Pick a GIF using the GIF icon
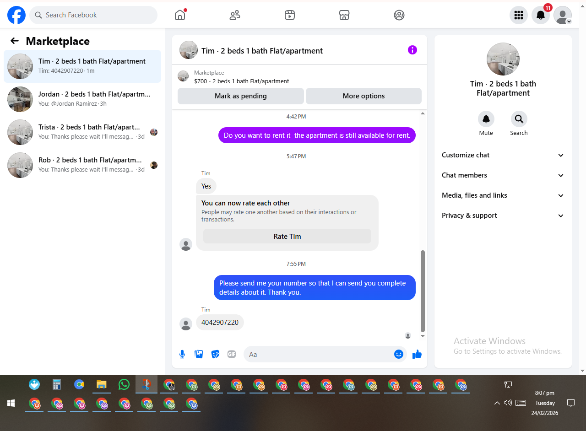The image size is (586, 431). coord(232,354)
